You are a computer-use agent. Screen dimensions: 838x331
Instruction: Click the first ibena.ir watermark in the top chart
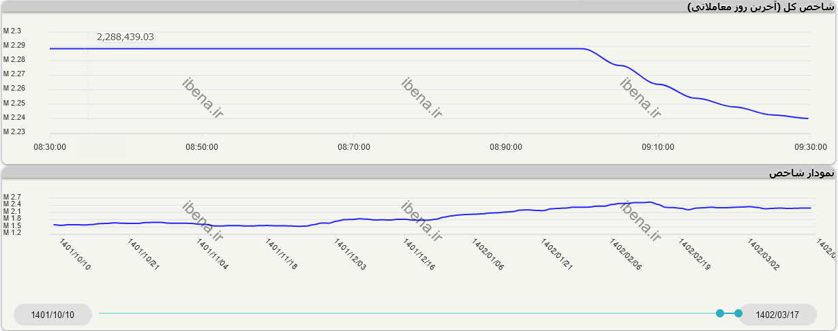tap(203, 97)
